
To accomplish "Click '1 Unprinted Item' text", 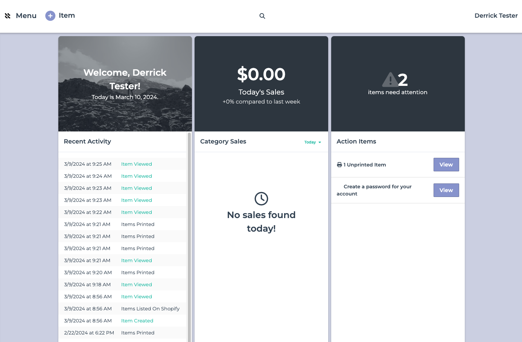I will 365,165.
